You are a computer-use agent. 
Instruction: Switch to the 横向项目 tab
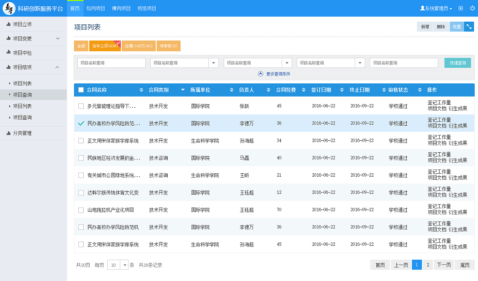121,8
